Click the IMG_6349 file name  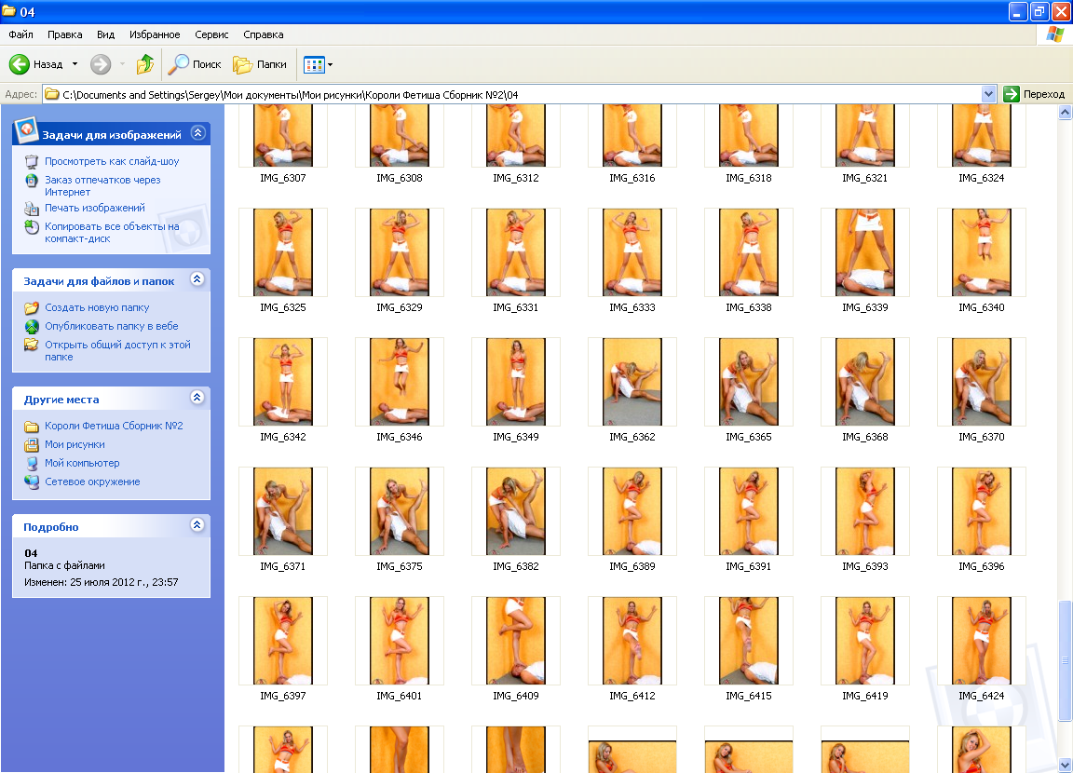click(x=516, y=437)
